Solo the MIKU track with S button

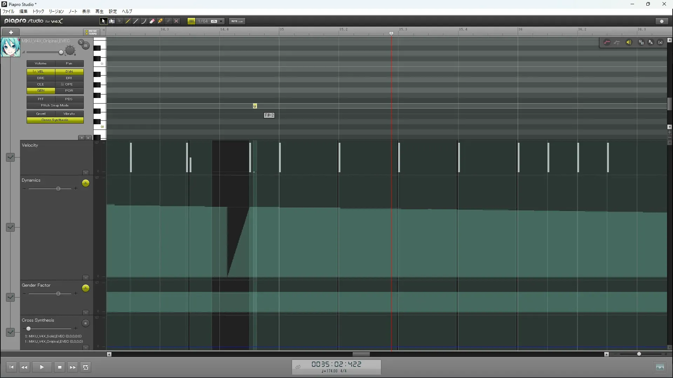(81, 42)
